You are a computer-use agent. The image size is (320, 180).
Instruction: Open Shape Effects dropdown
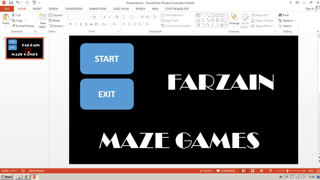262,26
